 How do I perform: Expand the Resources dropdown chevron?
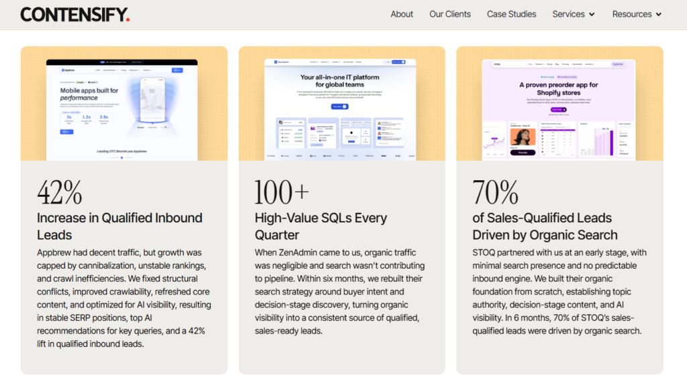(x=659, y=15)
